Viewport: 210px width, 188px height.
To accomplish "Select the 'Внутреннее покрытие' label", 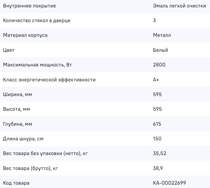I will [29, 6].
